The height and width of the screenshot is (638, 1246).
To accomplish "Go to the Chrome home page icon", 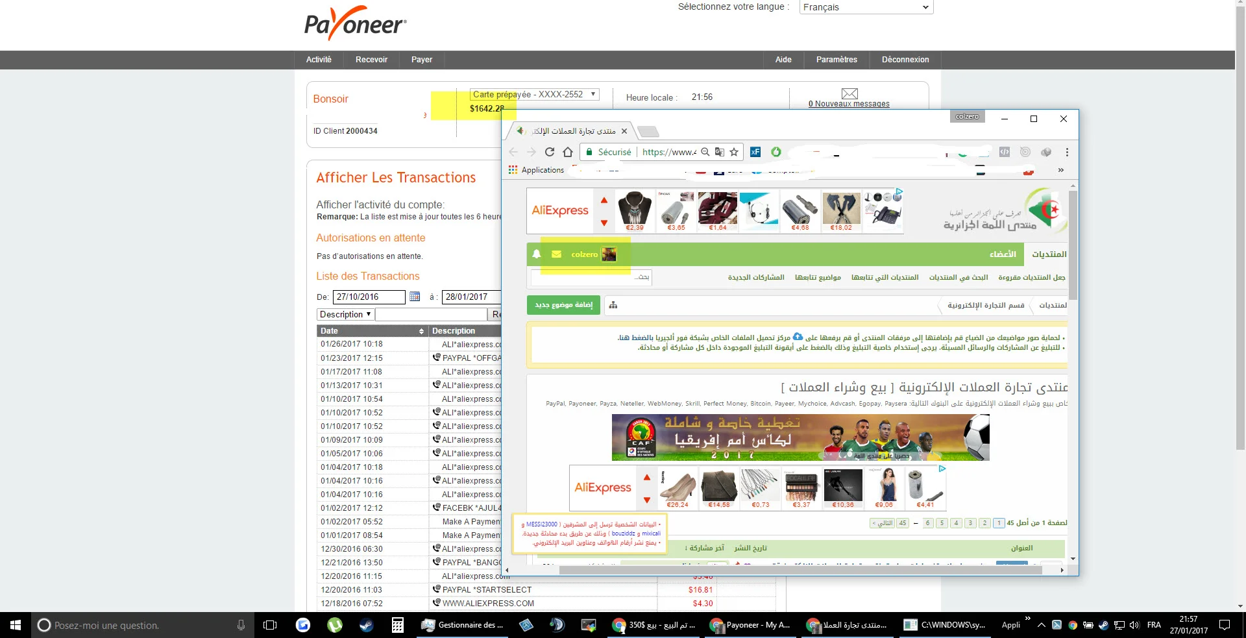I will click(x=568, y=152).
